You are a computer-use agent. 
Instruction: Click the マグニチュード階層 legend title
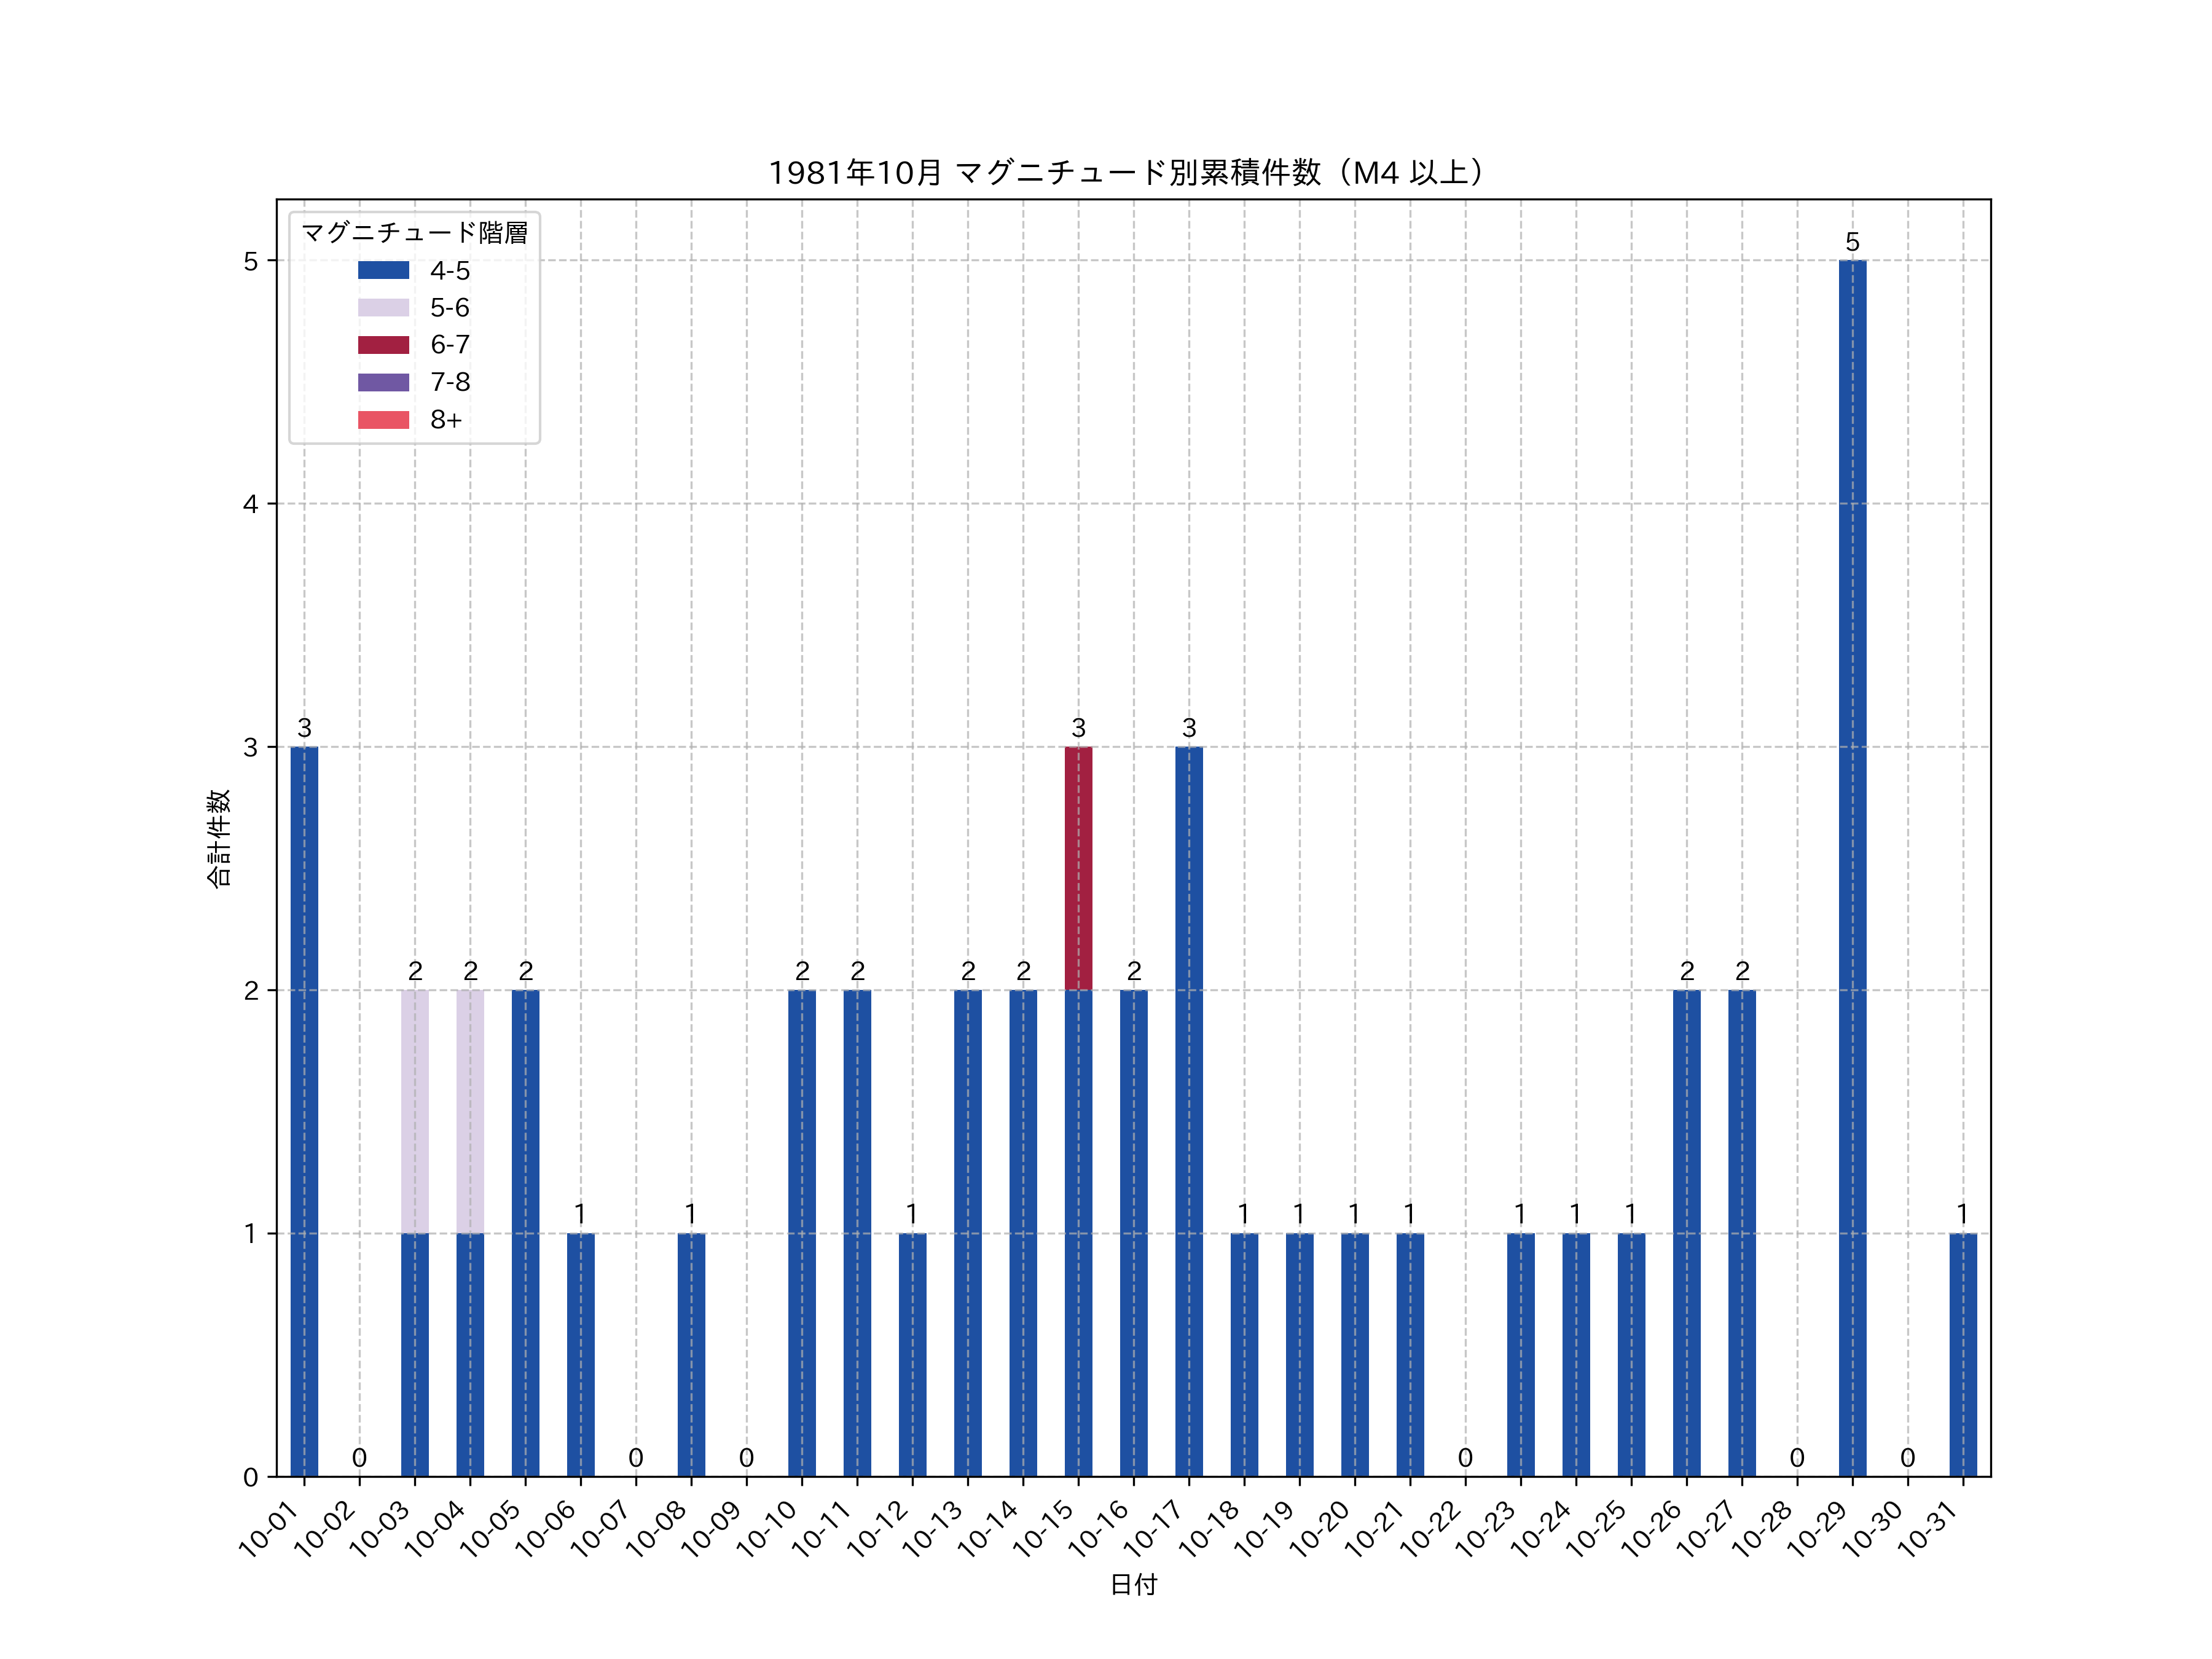414,233
